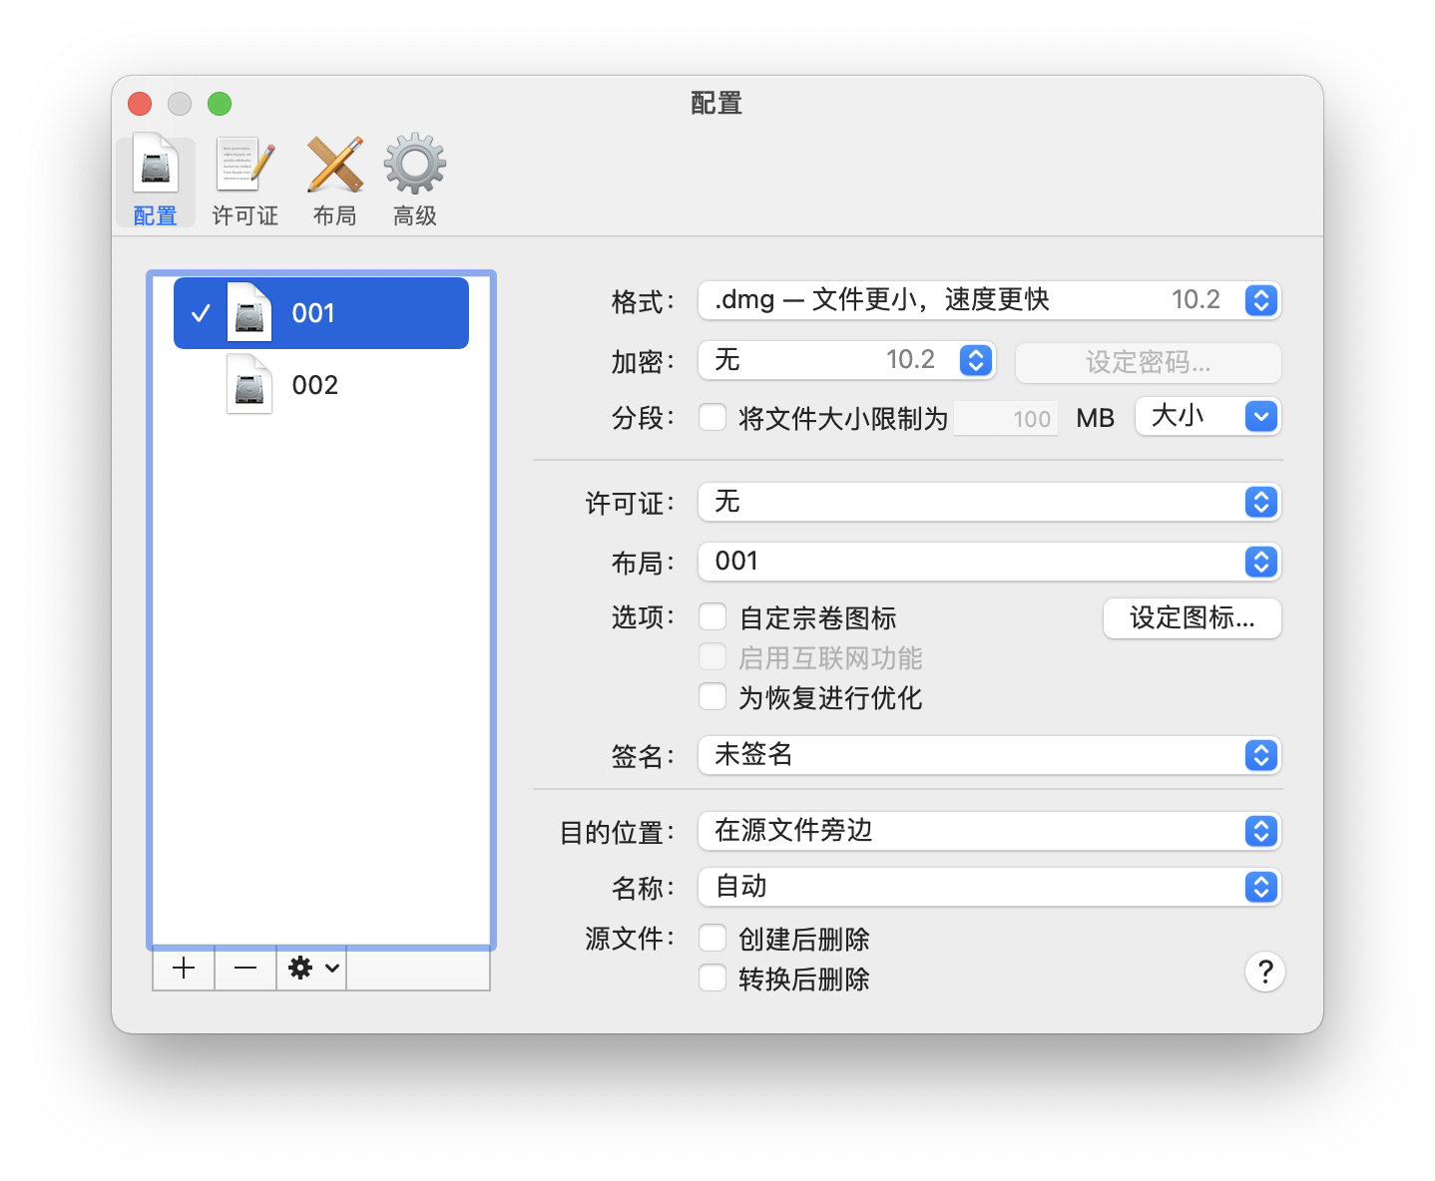Click the checkmark beside configuration 001
The image size is (1435, 1181).
coord(201,313)
